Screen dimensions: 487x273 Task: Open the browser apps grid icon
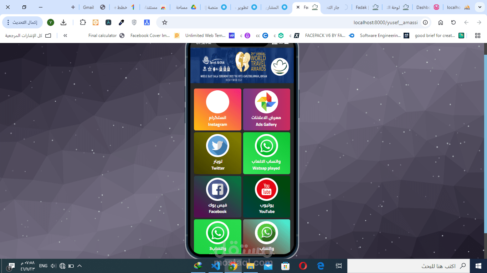point(478,36)
